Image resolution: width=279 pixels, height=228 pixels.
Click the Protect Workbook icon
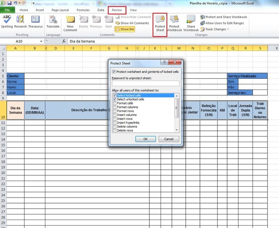coord(174,24)
